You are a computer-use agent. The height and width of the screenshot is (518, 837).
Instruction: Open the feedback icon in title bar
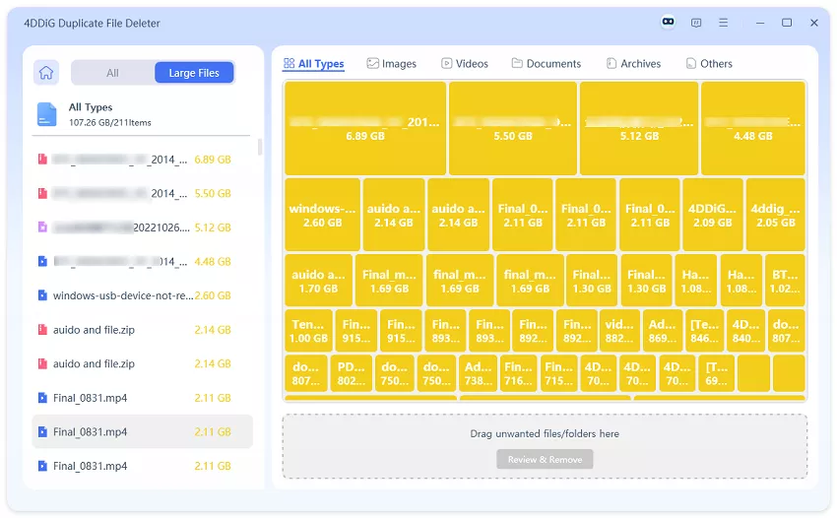pos(695,23)
